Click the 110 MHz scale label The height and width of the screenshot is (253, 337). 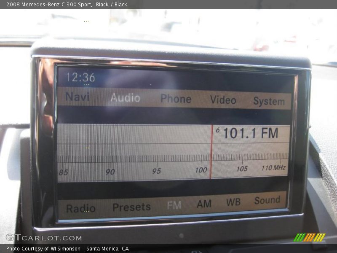tap(273, 167)
